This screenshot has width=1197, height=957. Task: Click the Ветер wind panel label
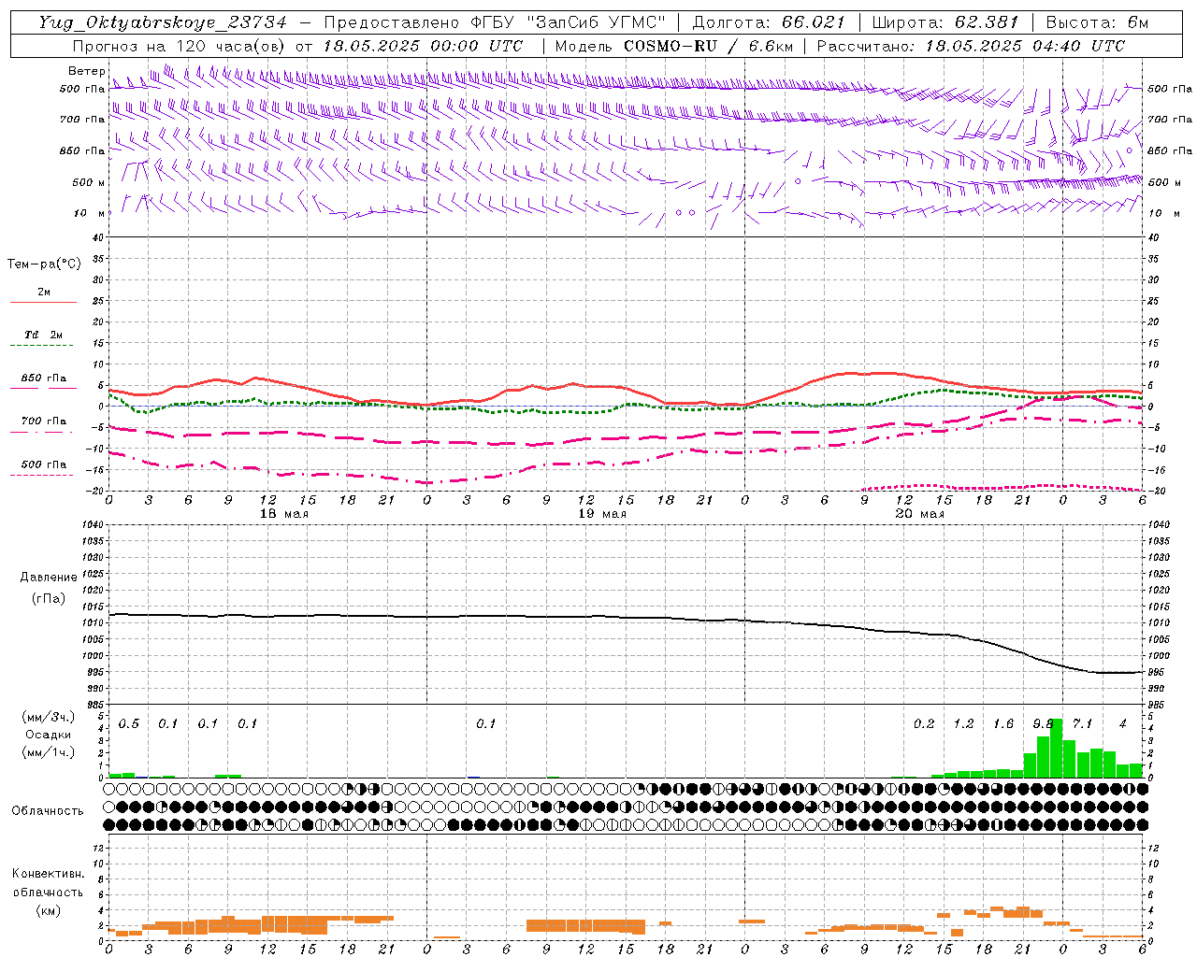point(87,71)
